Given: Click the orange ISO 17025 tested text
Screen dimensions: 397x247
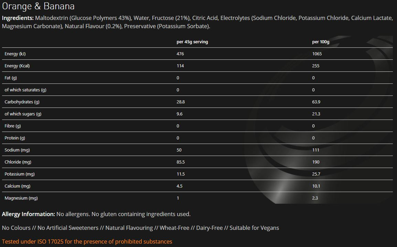Looking at the screenshot, I should coord(87,242).
